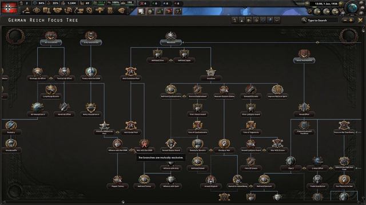
Task: Select the Air Innovations II focus
Action: [37, 110]
